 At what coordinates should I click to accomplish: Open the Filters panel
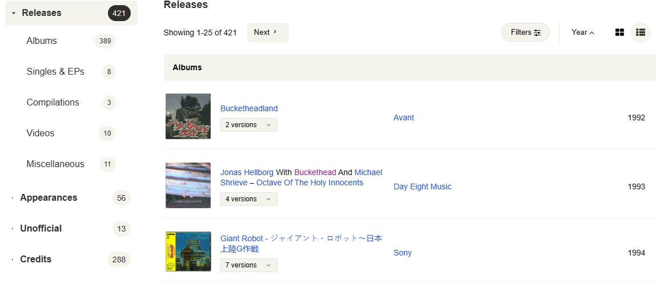[x=525, y=33]
